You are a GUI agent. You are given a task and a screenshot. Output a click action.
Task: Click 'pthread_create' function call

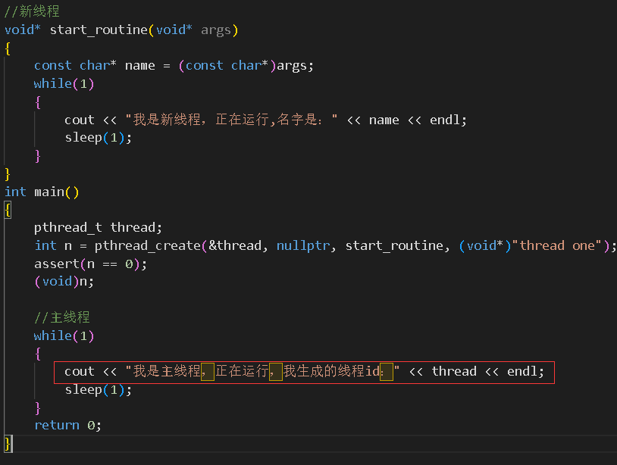pyautogui.click(x=148, y=245)
